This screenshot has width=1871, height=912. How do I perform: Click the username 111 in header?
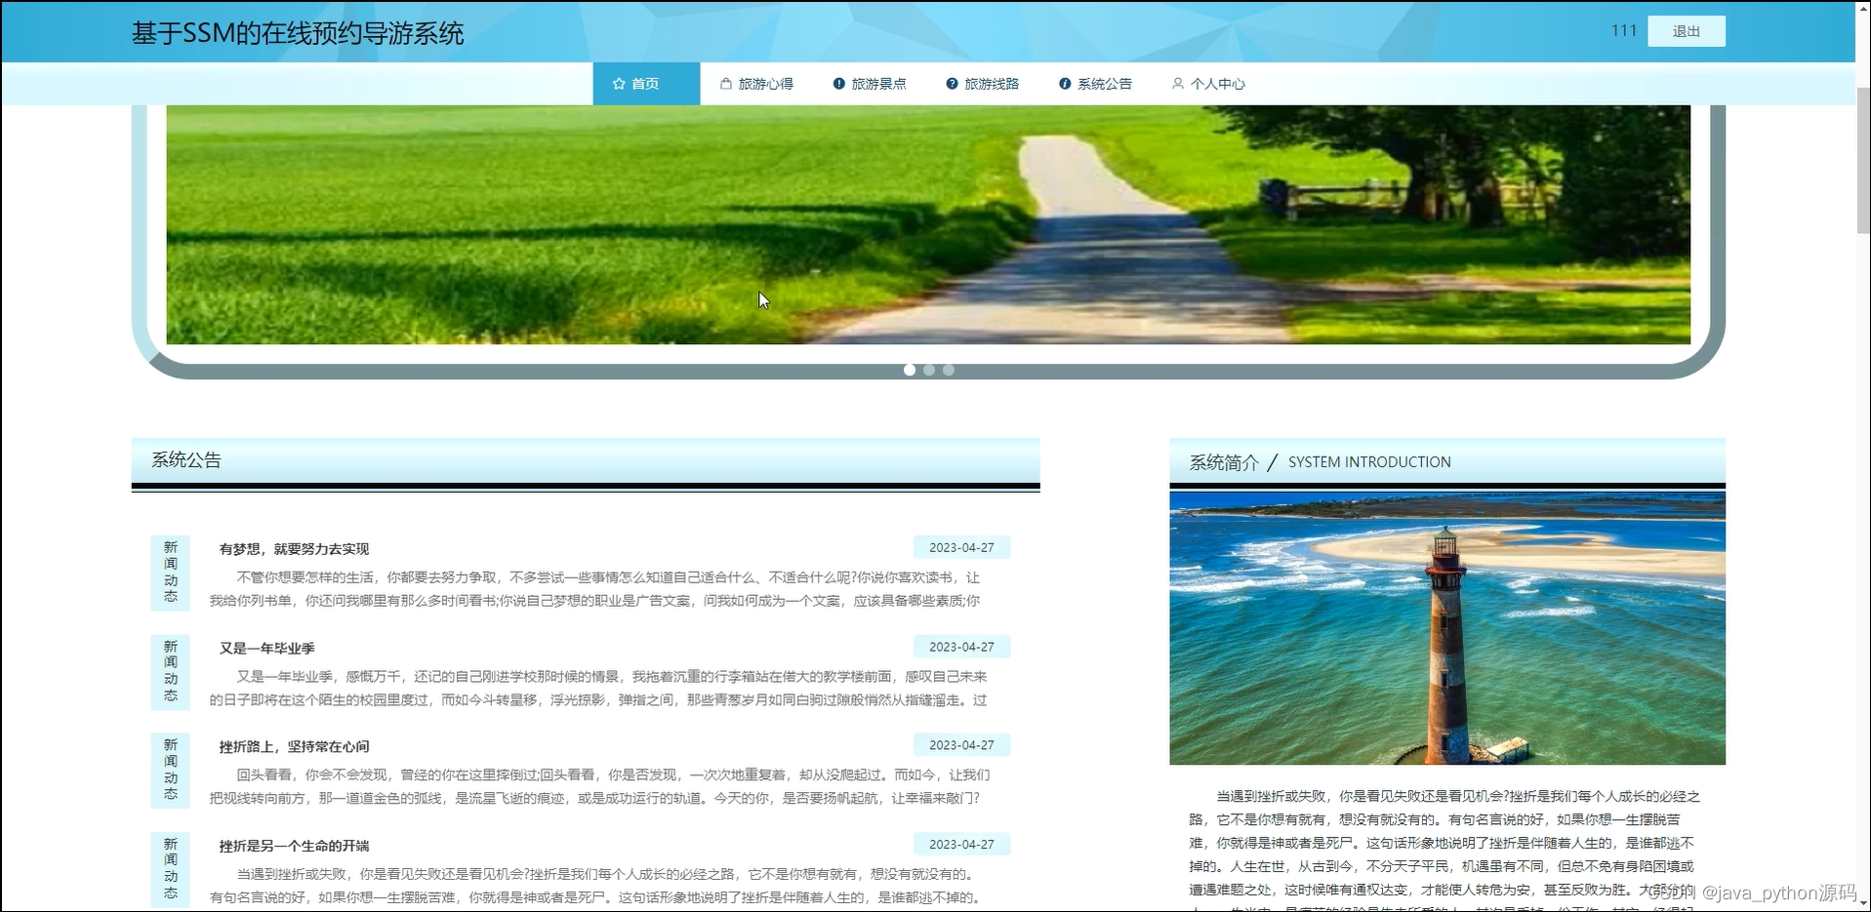coord(1623,31)
